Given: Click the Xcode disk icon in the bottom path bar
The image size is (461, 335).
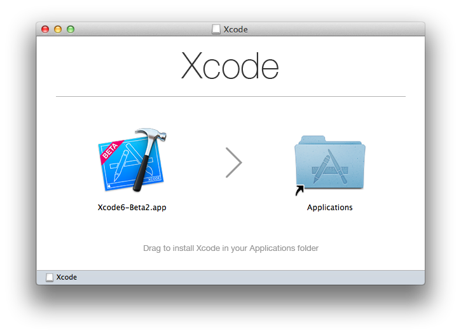Looking at the screenshot, I should [50, 277].
